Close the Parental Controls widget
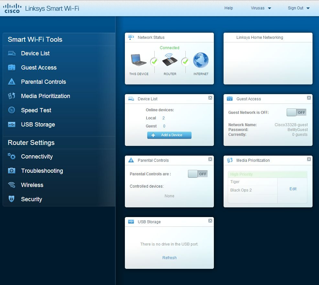 pyautogui.click(x=210, y=159)
